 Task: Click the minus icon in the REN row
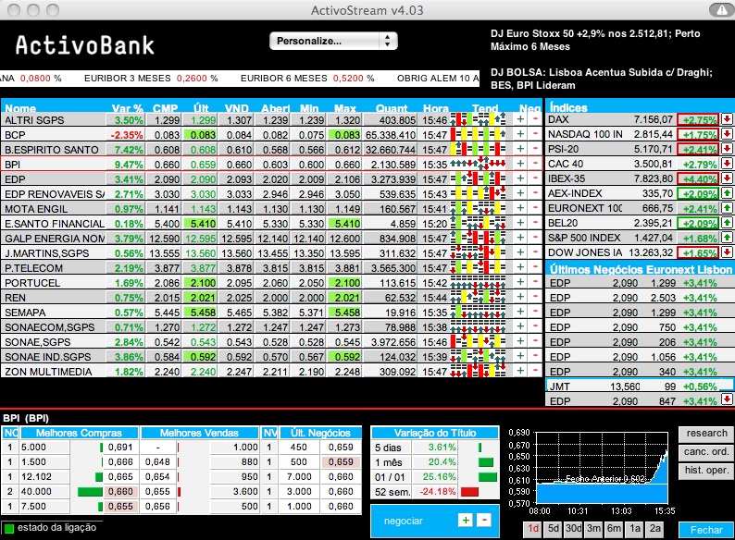535,297
